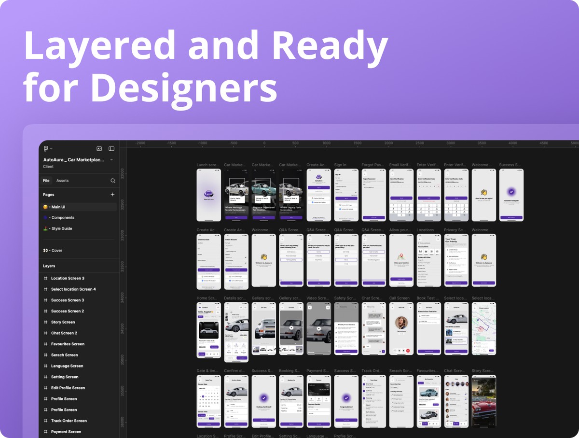Viewport: 579px width, 438px height.
Task: Select the Track Order Screen layer
Action: (x=69, y=421)
